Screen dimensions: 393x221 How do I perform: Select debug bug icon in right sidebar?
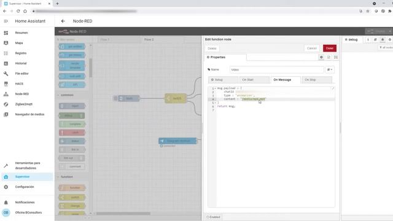pyautogui.click(x=383, y=39)
